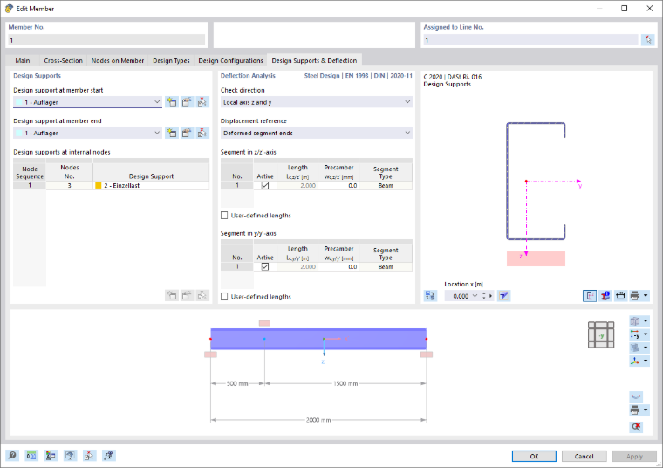The width and height of the screenshot is (663, 468).
Task: Select Design Supports & Deflection tab
Action: click(x=314, y=60)
